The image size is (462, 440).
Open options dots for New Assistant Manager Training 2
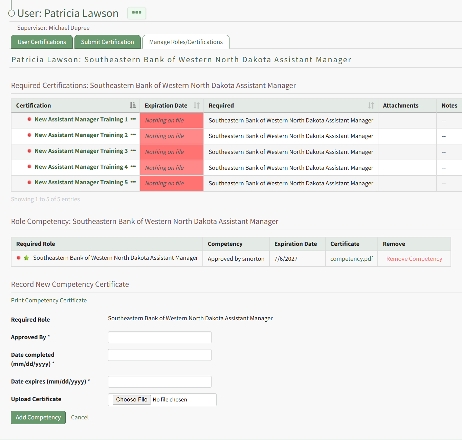pyautogui.click(x=133, y=135)
